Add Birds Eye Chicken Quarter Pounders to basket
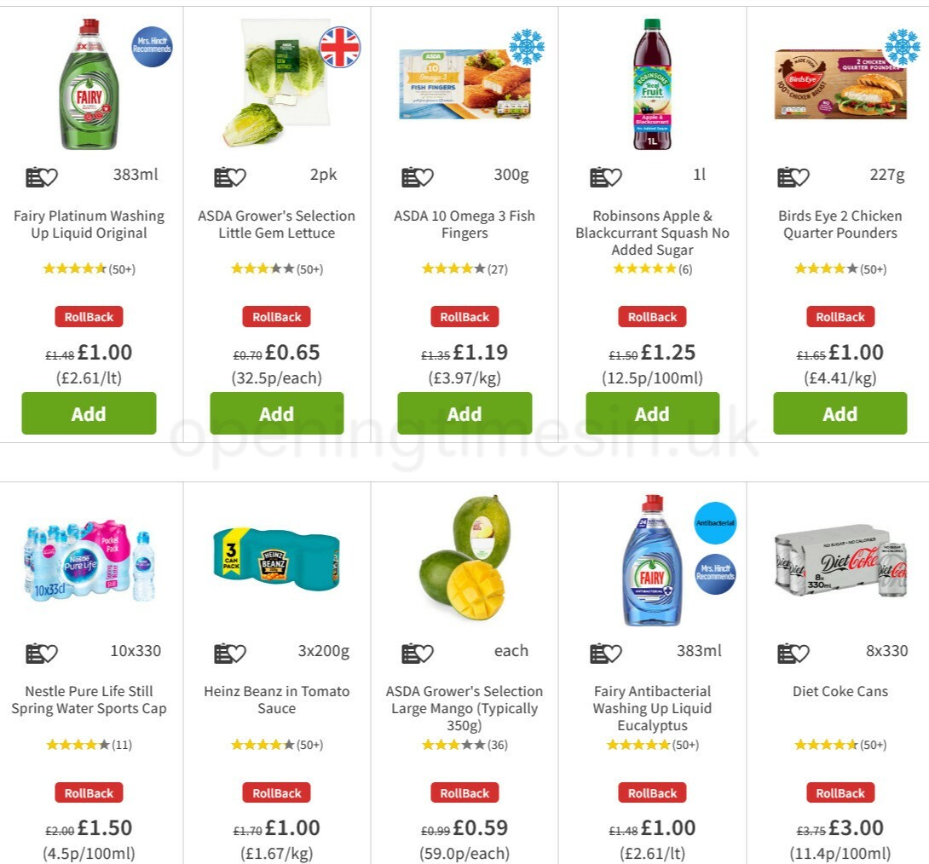929x864 pixels. [840, 413]
